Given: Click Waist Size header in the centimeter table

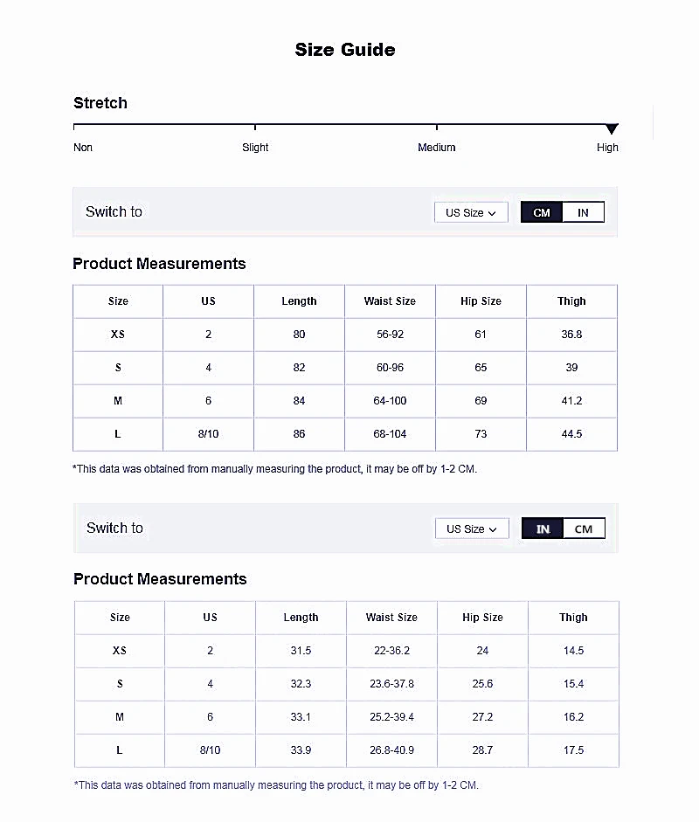Looking at the screenshot, I should pos(390,301).
